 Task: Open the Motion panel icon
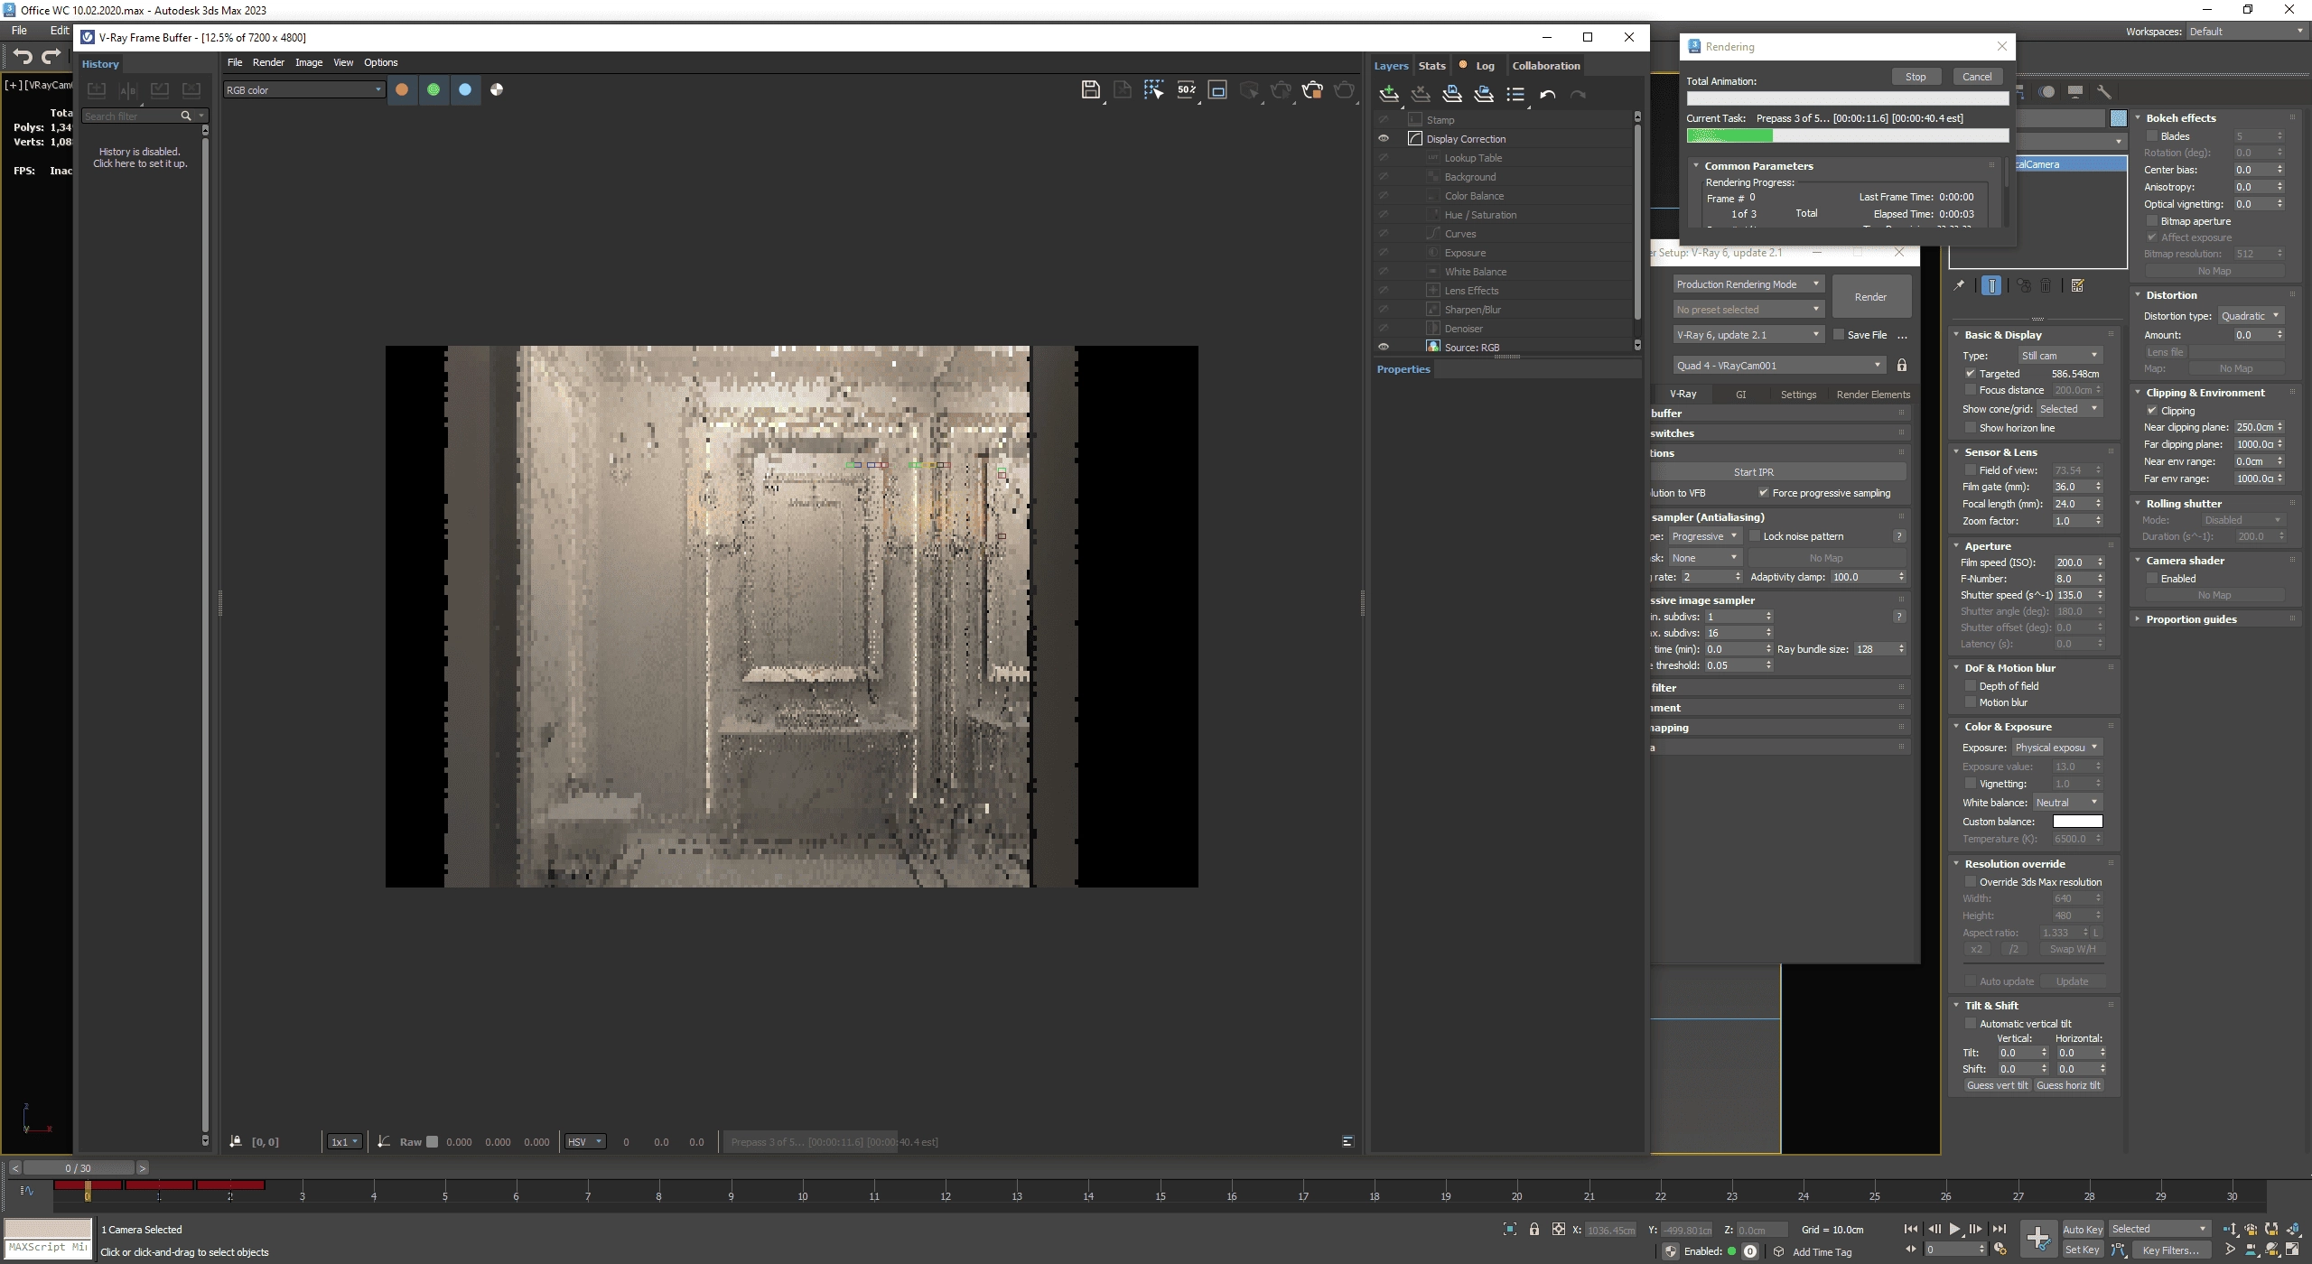[x=2047, y=91]
